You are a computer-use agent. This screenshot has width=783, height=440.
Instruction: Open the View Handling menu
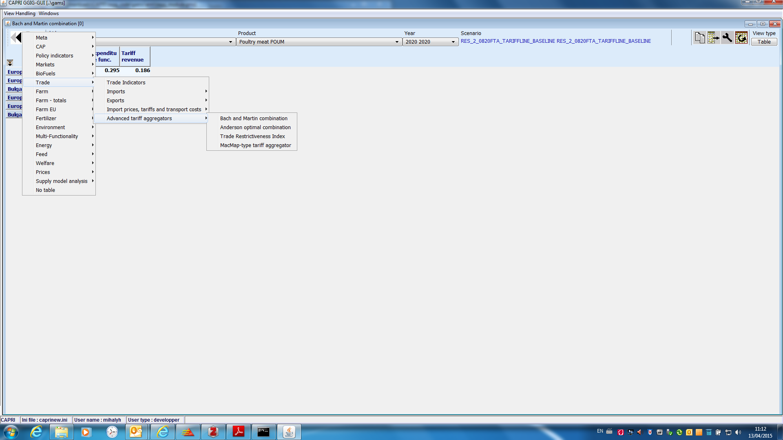[20, 13]
